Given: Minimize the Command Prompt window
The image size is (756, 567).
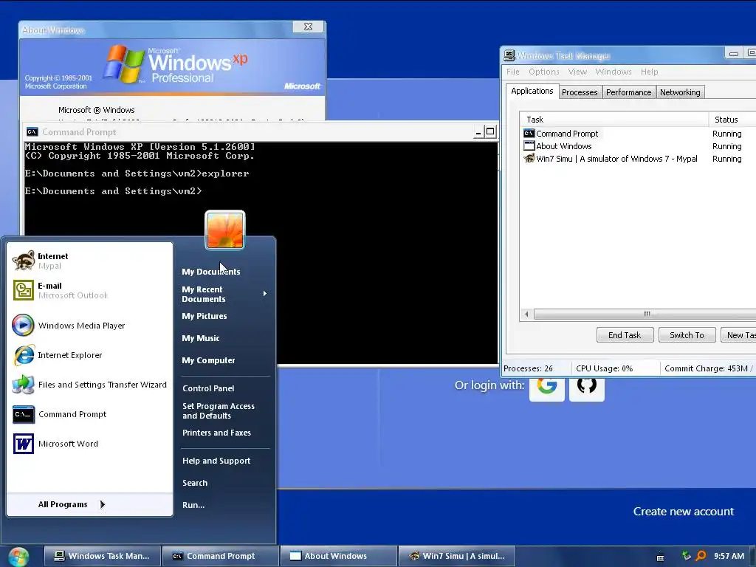Looking at the screenshot, I should (478, 132).
